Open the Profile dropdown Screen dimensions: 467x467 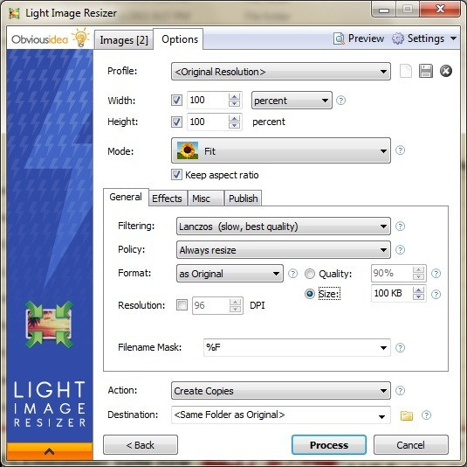(x=281, y=72)
